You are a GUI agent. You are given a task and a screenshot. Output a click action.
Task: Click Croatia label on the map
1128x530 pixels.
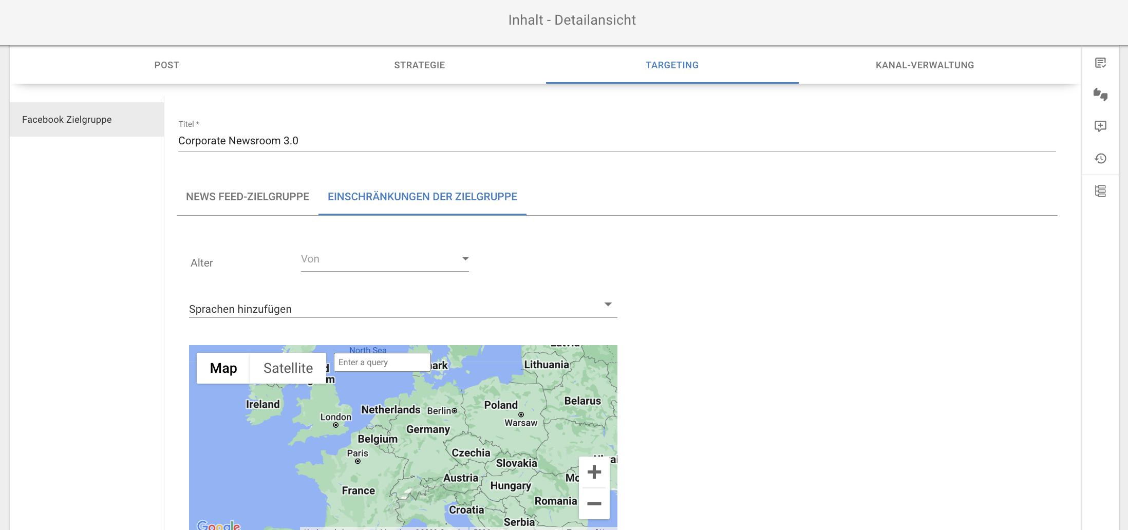click(x=466, y=510)
